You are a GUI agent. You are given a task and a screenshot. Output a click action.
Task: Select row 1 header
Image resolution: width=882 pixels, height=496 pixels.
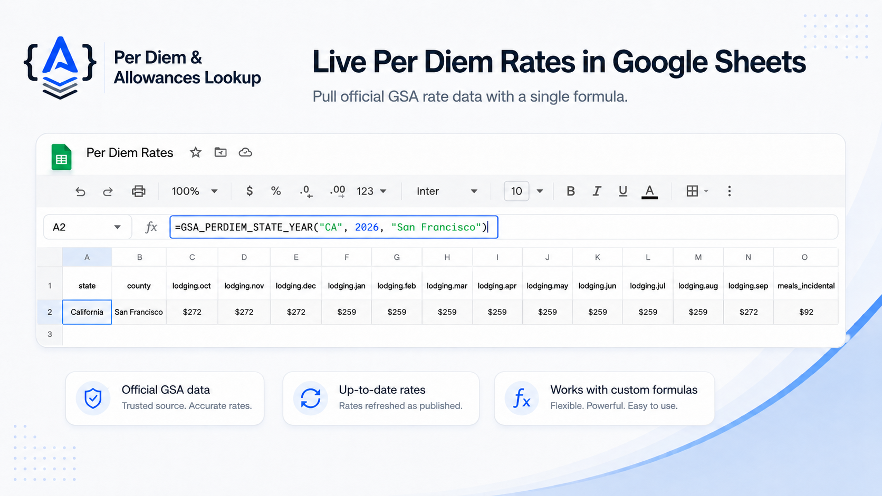pos(50,286)
